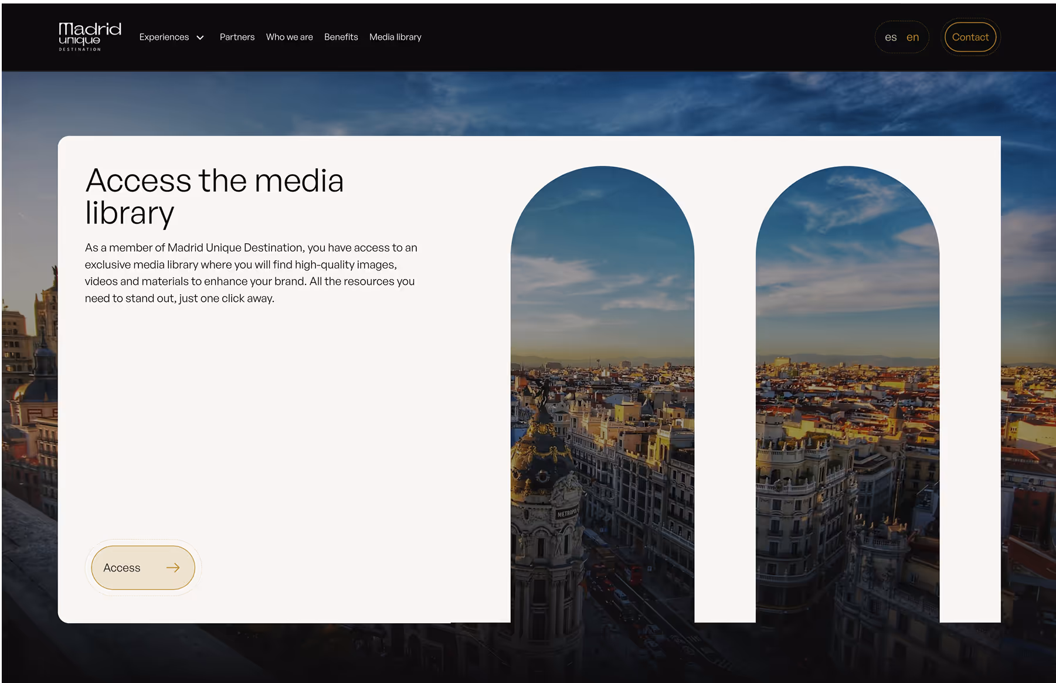The height and width of the screenshot is (683, 1056).
Task: Navigate to Media library
Action: tap(395, 37)
